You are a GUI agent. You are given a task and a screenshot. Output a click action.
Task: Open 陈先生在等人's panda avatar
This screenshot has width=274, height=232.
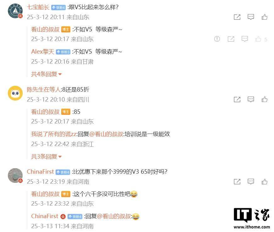(x=15, y=93)
